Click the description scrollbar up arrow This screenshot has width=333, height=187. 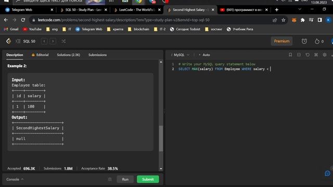point(161,62)
